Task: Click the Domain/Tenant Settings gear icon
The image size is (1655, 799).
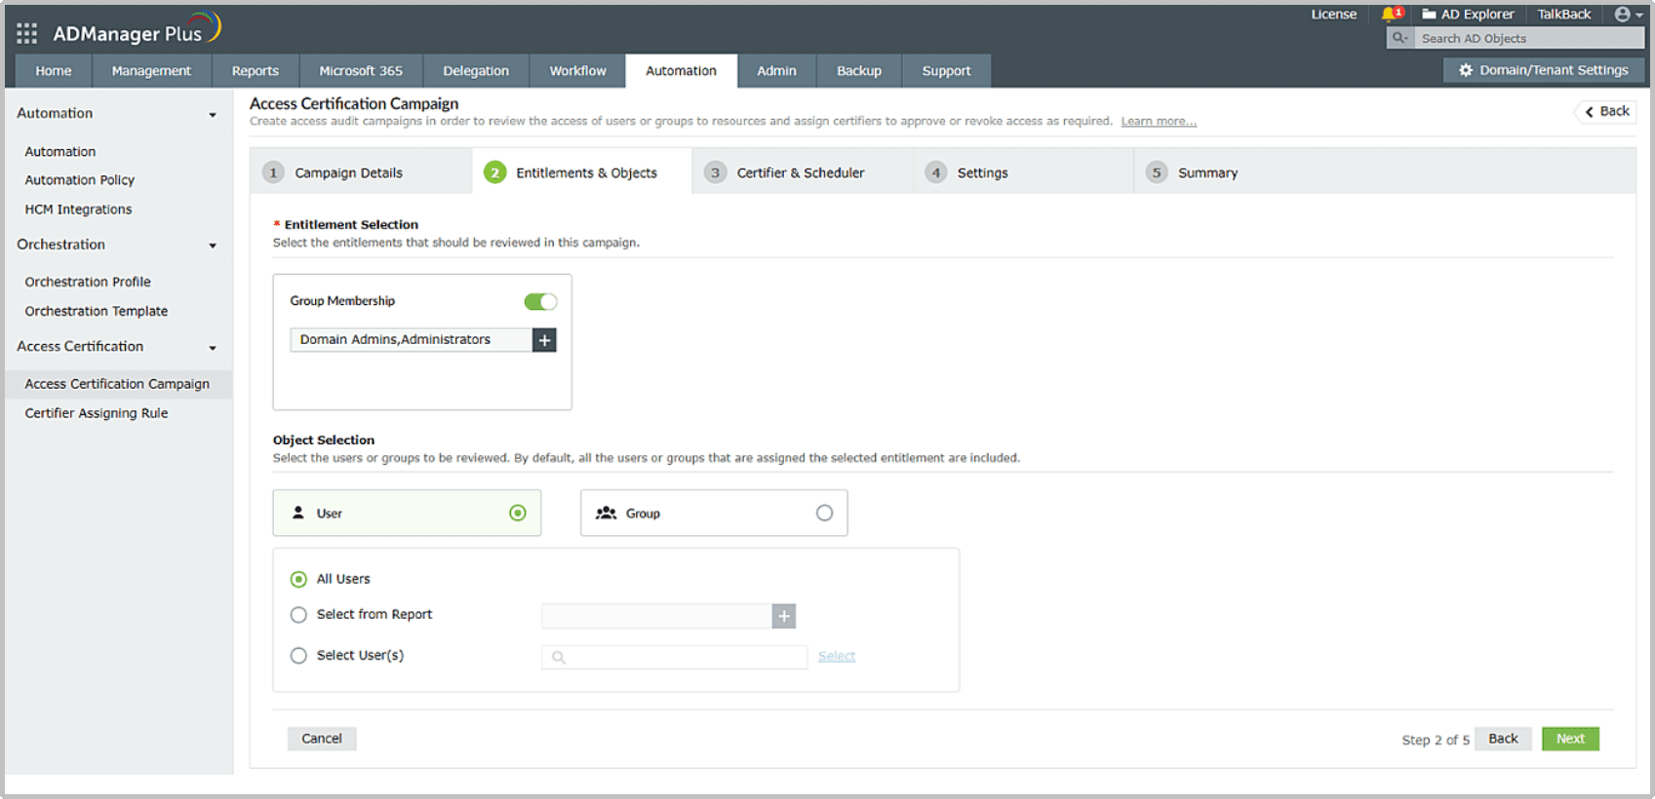Action: pyautogui.click(x=1465, y=70)
